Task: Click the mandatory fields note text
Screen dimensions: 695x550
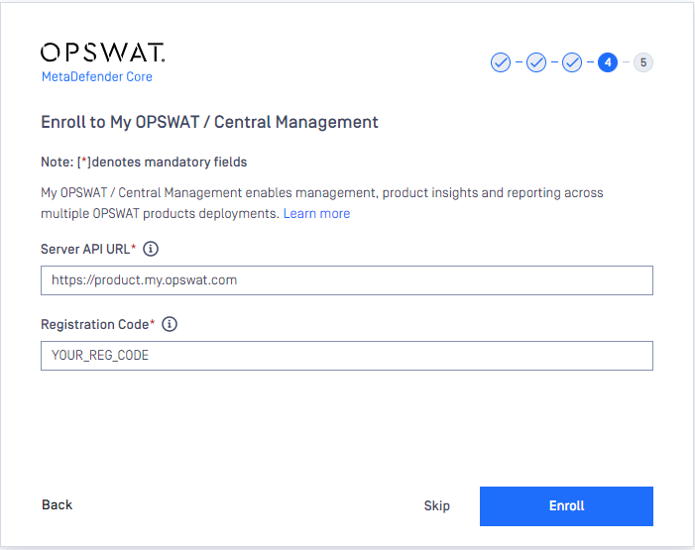Action: tap(144, 163)
